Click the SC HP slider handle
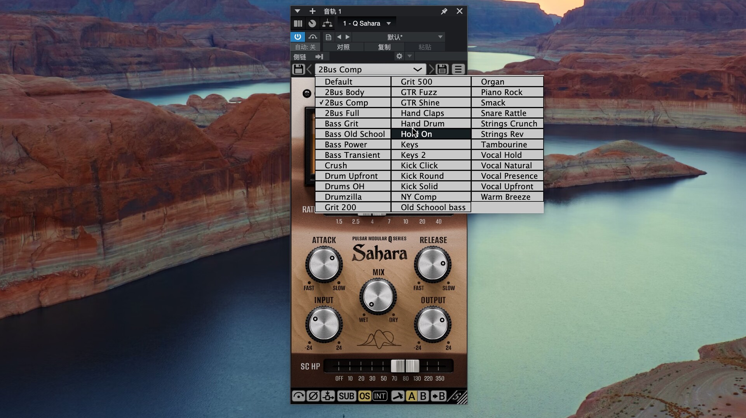Image resolution: width=746 pixels, height=418 pixels. tap(405, 366)
